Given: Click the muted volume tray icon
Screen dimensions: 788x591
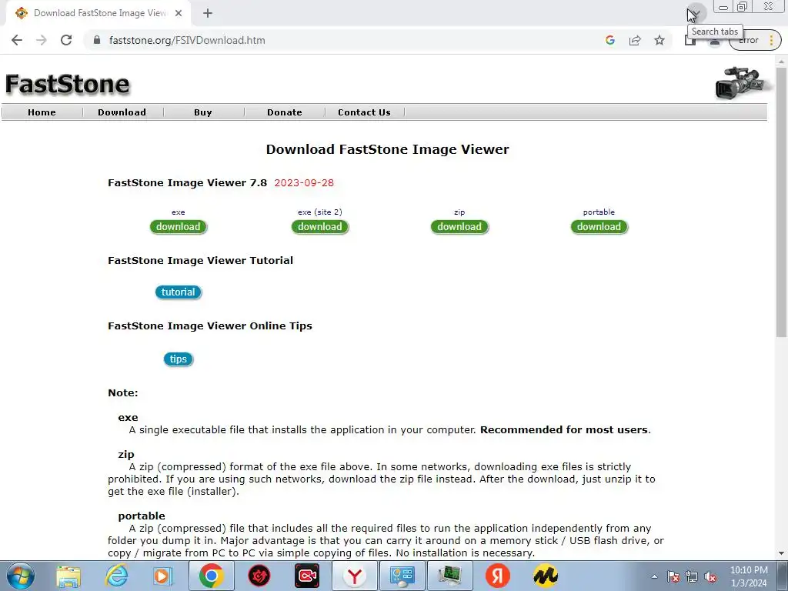Looking at the screenshot, I should coord(710,577).
